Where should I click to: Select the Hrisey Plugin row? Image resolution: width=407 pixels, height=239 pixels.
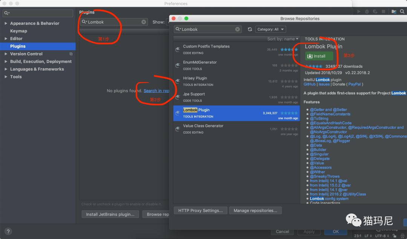[236, 81]
